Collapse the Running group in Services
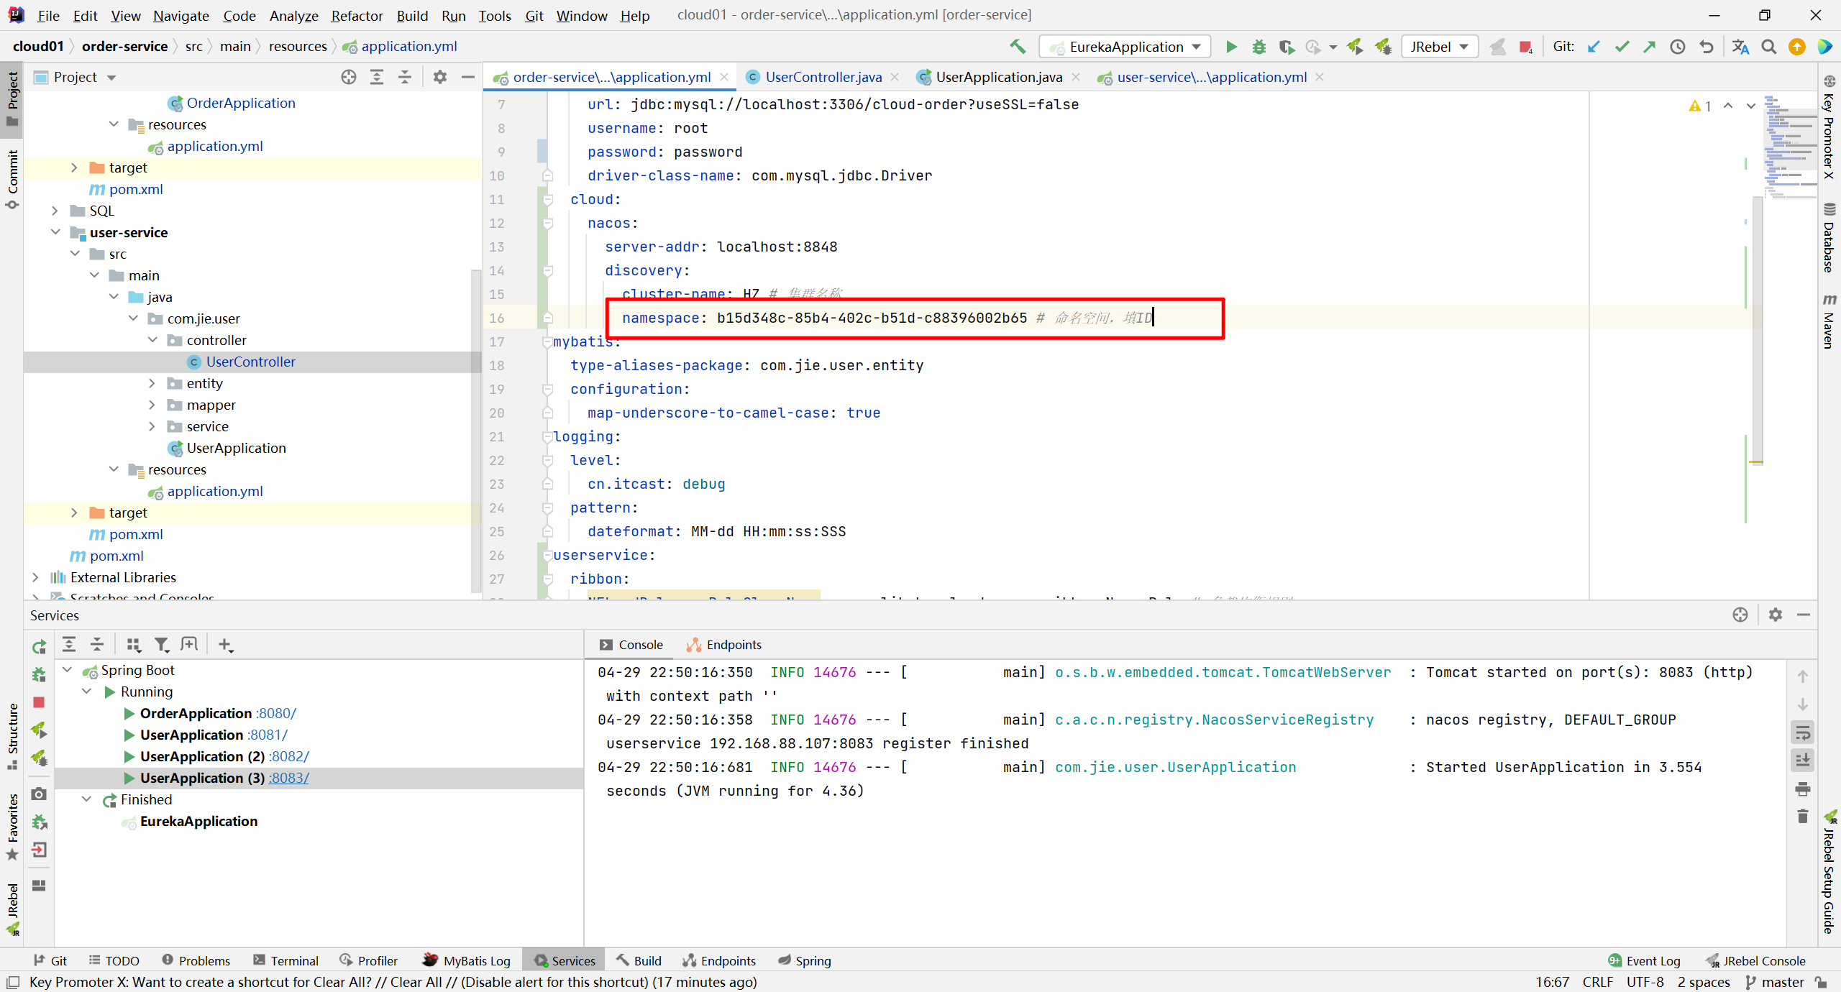1841x992 pixels. pyautogui.click(x=87, y=692)
